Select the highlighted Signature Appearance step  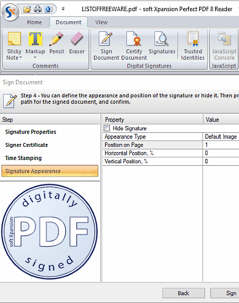point(50,171)
